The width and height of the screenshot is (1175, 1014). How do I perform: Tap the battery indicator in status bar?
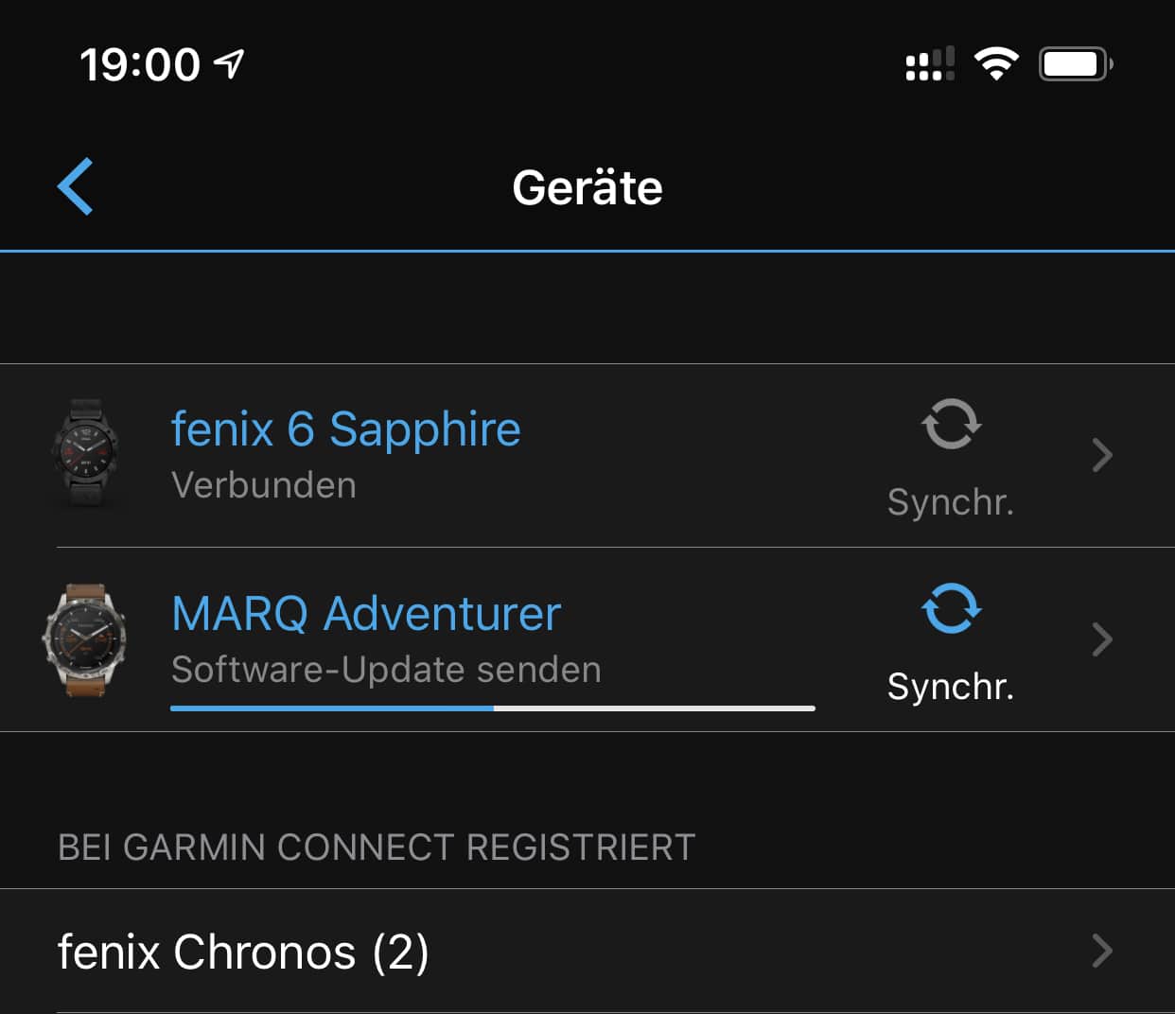1075,64
